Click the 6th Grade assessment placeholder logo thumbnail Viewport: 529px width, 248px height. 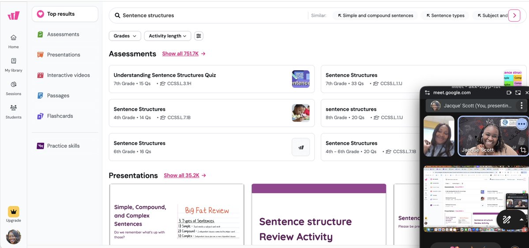pos(300,147)
